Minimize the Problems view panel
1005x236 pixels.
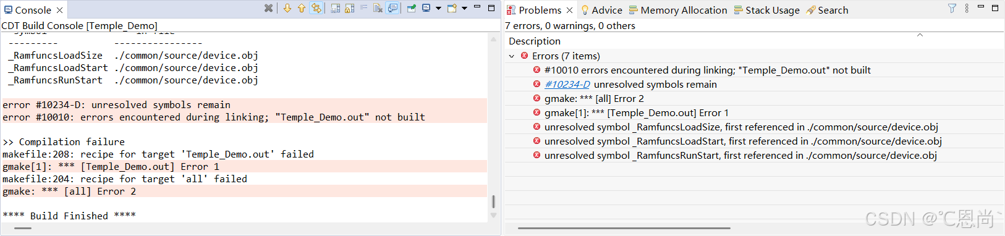click(x=981, y=7)
